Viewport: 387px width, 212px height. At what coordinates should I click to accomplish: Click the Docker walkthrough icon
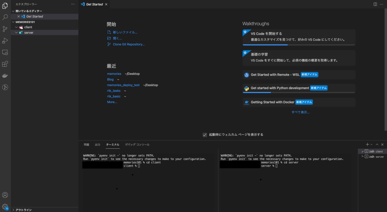click(247, 102)
